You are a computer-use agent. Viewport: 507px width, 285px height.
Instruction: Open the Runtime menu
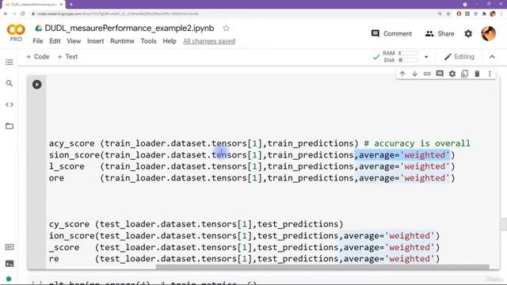coord(122,41)
